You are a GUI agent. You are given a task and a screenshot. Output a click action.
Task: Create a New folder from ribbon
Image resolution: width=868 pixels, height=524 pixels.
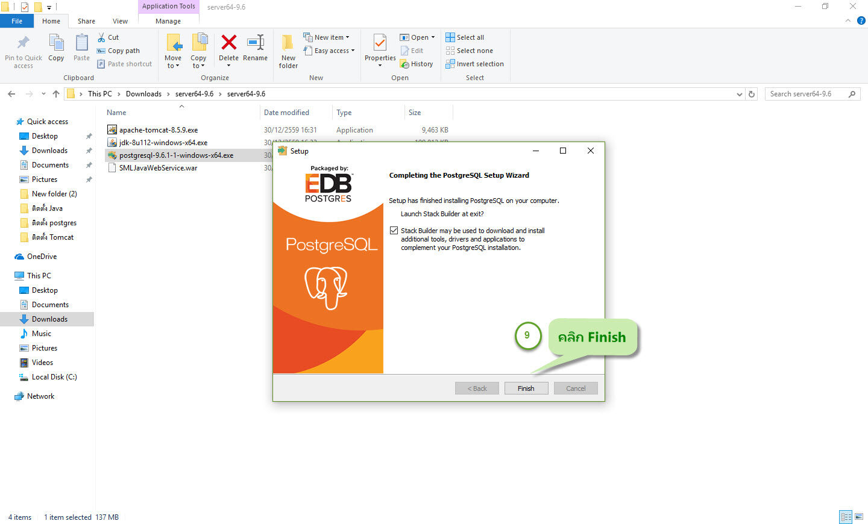coord(288,51)
